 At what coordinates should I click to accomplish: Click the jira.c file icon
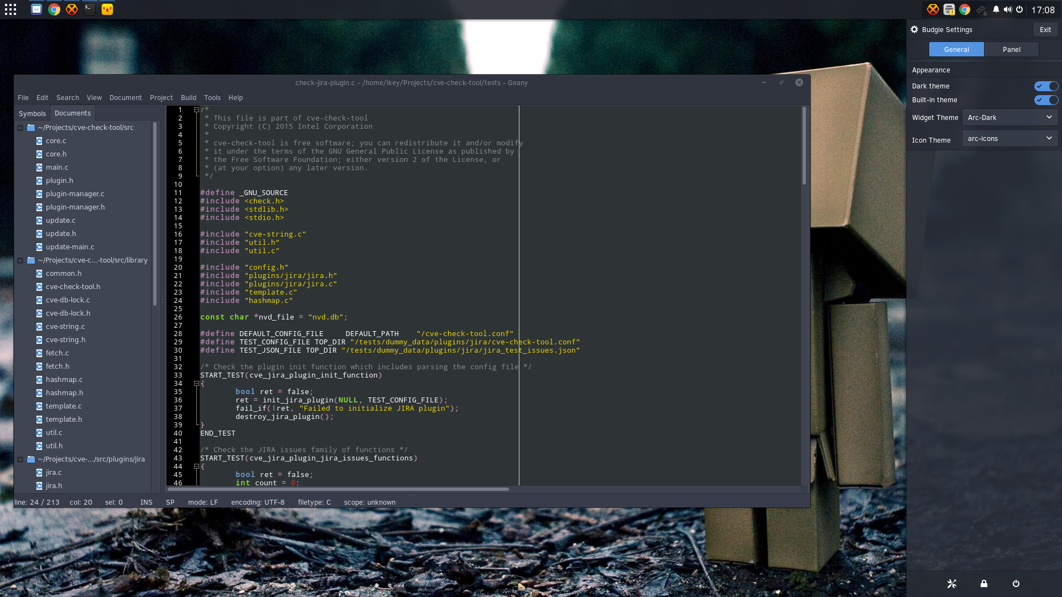(x=39, y=473)
